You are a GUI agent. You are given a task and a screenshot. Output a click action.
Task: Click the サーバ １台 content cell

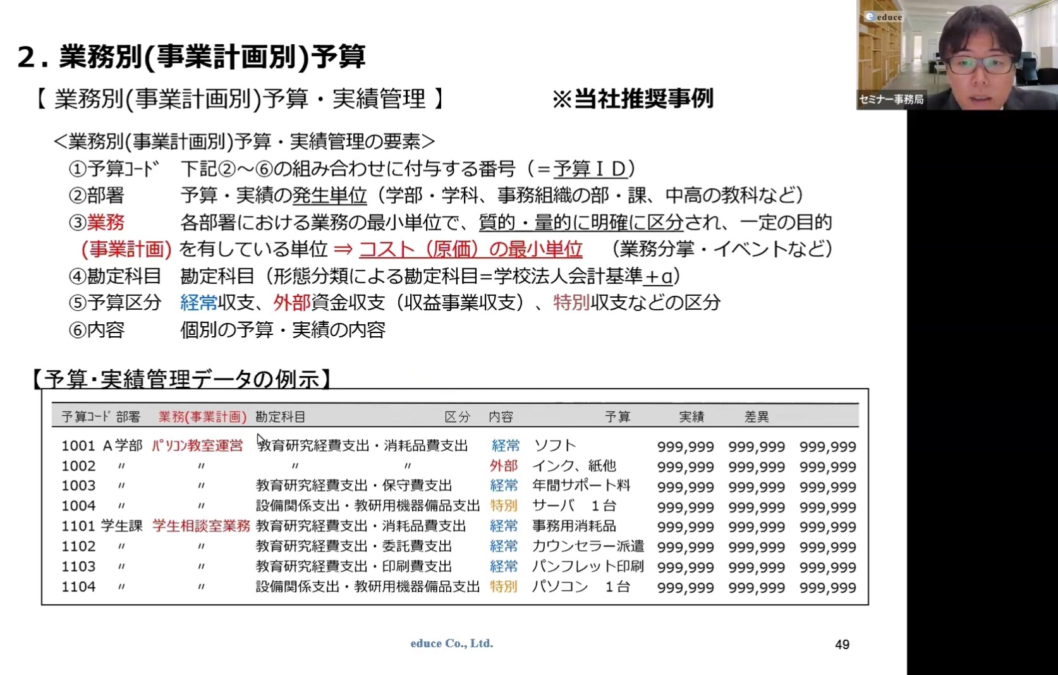tap(574, 506)
